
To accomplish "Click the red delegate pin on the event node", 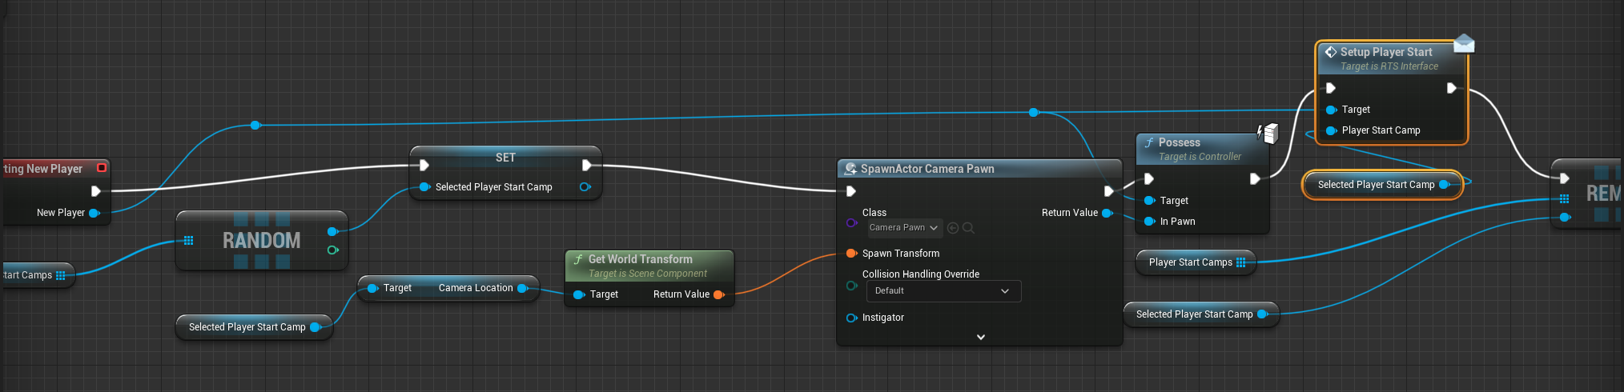I will (x=102, y=168).
